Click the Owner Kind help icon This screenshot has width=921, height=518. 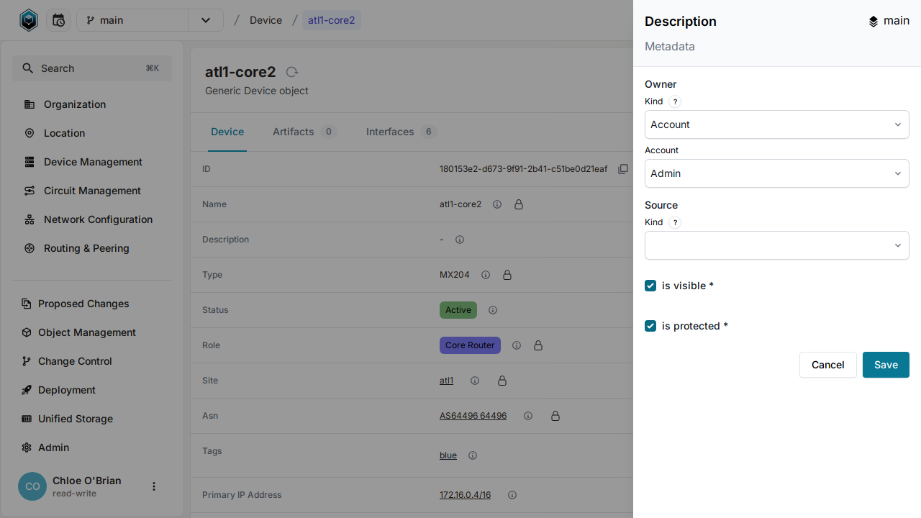675,101
